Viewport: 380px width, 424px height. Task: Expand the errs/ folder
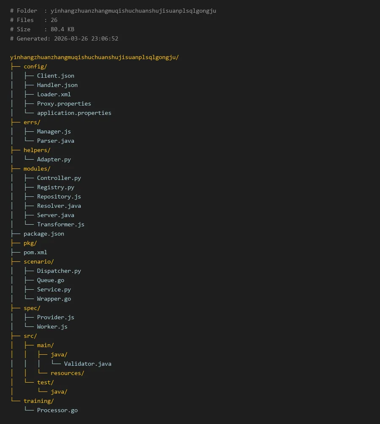pos(32,122)
